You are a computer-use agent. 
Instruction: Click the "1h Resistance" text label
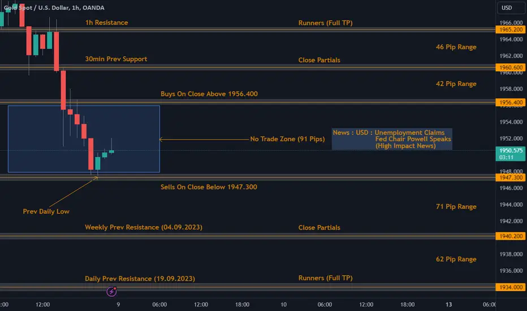point(106,23)
